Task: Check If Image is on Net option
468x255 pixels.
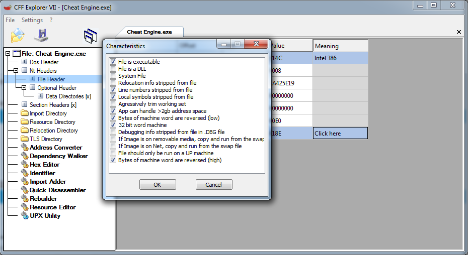Action: [x=113, y=146]
